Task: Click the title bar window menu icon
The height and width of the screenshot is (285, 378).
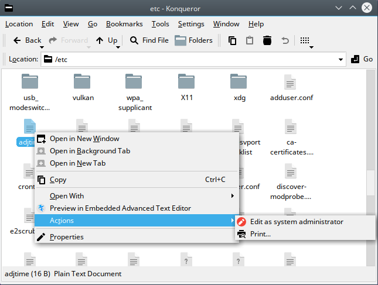Action: (9, 8)
